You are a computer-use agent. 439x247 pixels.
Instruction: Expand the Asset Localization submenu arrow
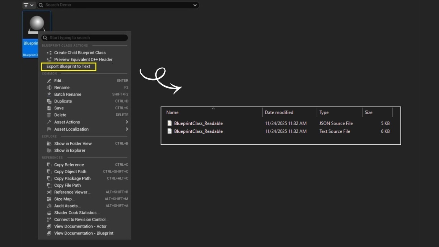[x=127, y=129]
